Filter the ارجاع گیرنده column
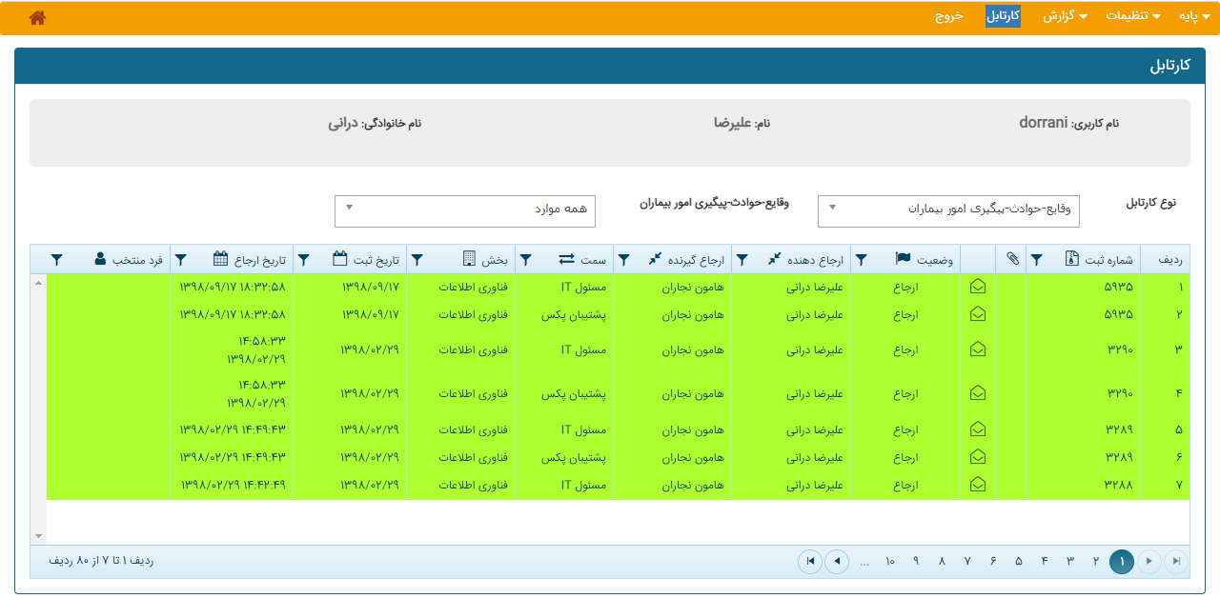The image size is (1220, 598). (624, 259)
